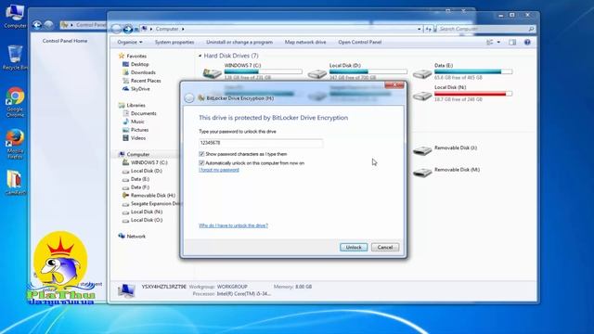Select Favorites in navigation pane
594x334 pixels.
136,56
